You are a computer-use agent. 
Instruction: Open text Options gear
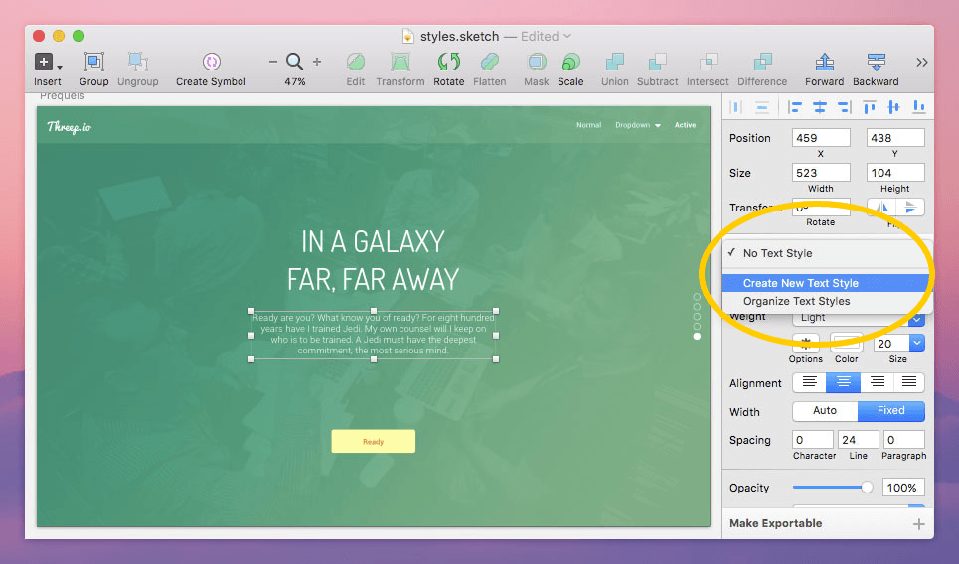point(806,343)
